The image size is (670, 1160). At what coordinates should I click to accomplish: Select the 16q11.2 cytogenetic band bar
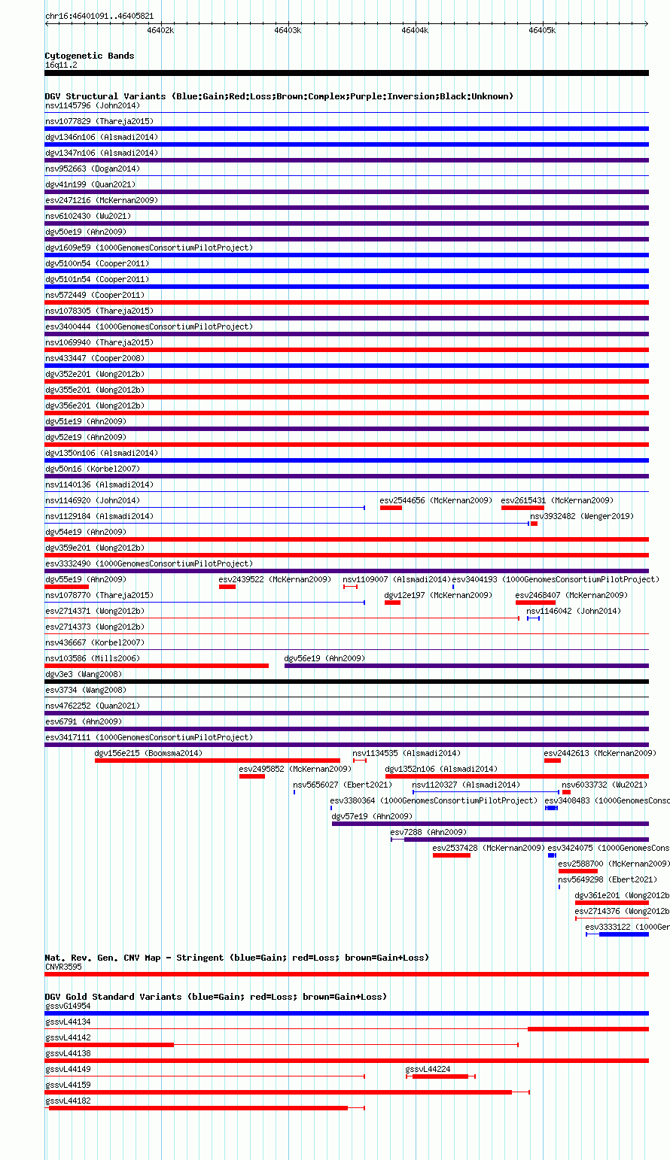tap(346, 73)
